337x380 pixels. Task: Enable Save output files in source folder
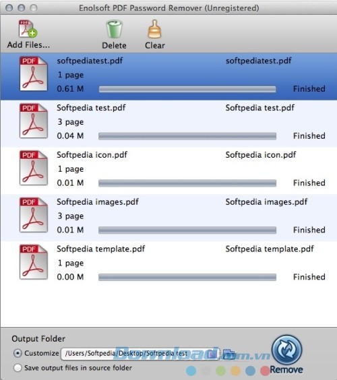(x=18, y=368)
